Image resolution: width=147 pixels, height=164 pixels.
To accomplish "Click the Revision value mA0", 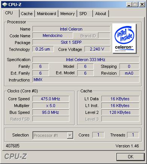I will [129, 73].
